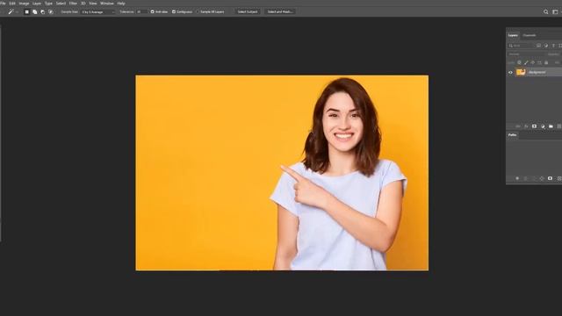
Task: Filter layers by adjustment layer icon
Action: [546, 46]
